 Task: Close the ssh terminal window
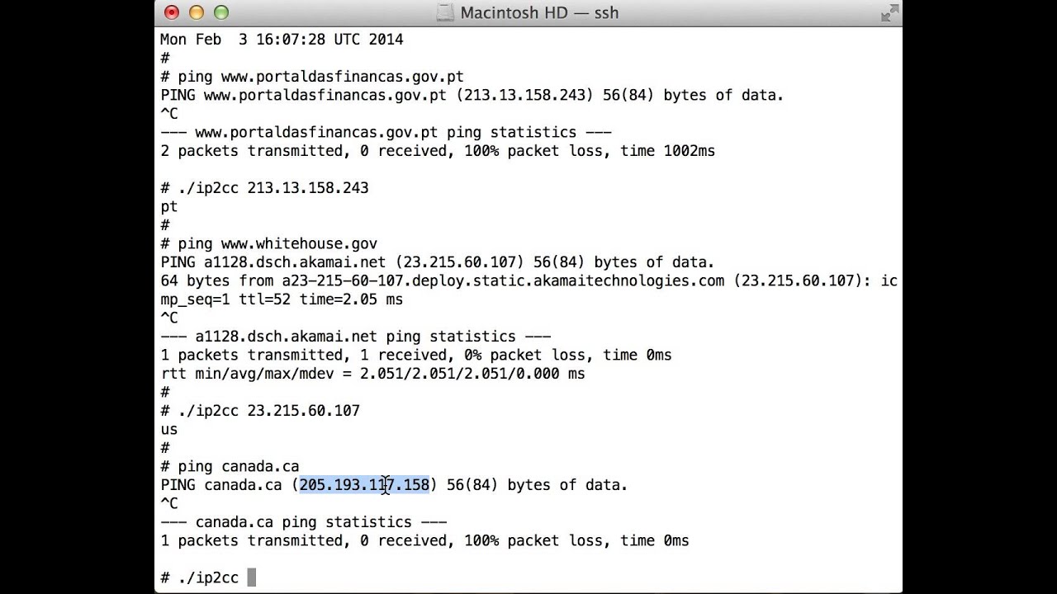(172, 12)
